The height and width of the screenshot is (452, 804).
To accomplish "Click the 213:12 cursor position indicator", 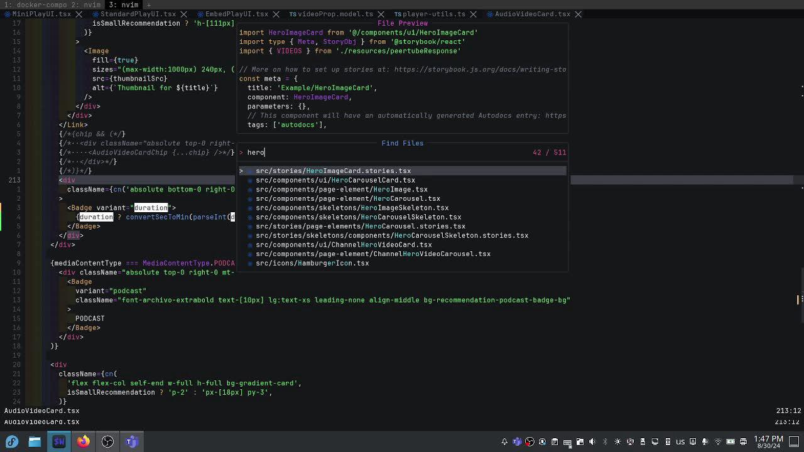I will coord(788,411).
